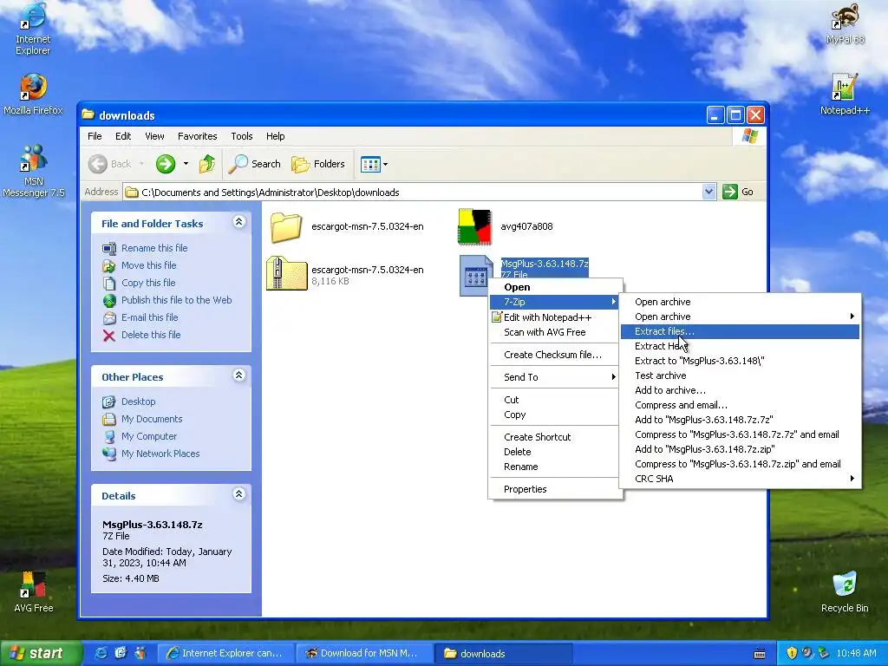
Task: Open the Views toolbar button
Action: point(370,164)
